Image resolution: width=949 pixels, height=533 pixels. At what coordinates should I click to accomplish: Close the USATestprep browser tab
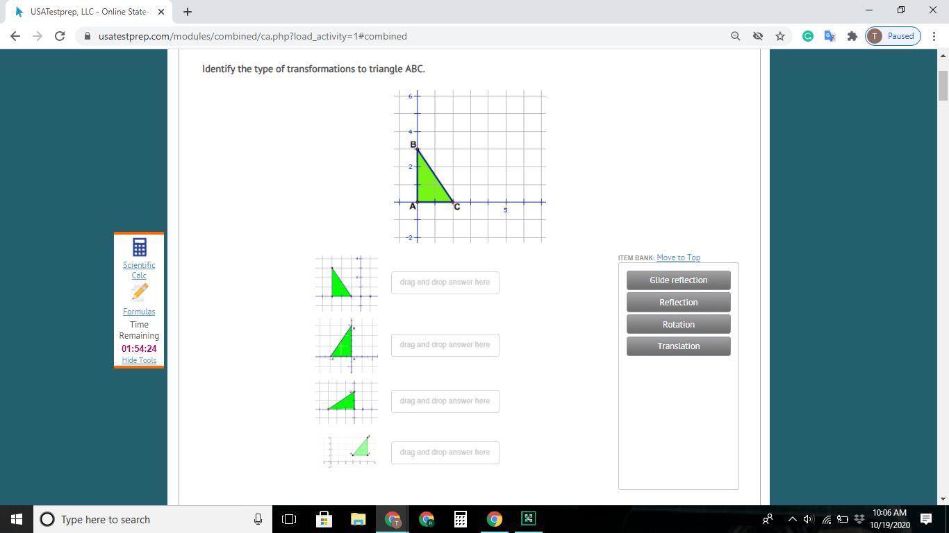pos(161,12)
